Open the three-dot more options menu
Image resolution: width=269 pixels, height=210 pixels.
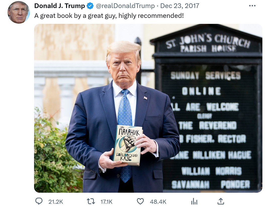252,6
